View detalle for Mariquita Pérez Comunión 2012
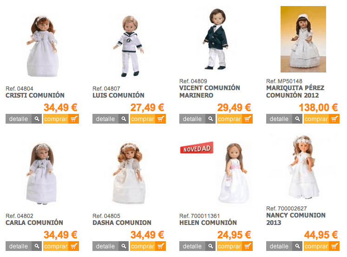Image resolution: width=347 pixels, height=257 pixels. tap(279, 119)
